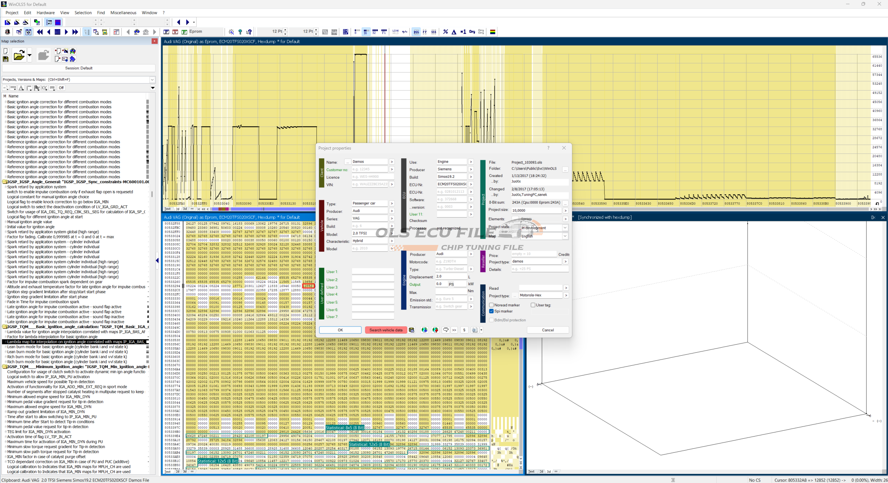
Task: Click the Search vehicle data button
Action: coord(386,330)
